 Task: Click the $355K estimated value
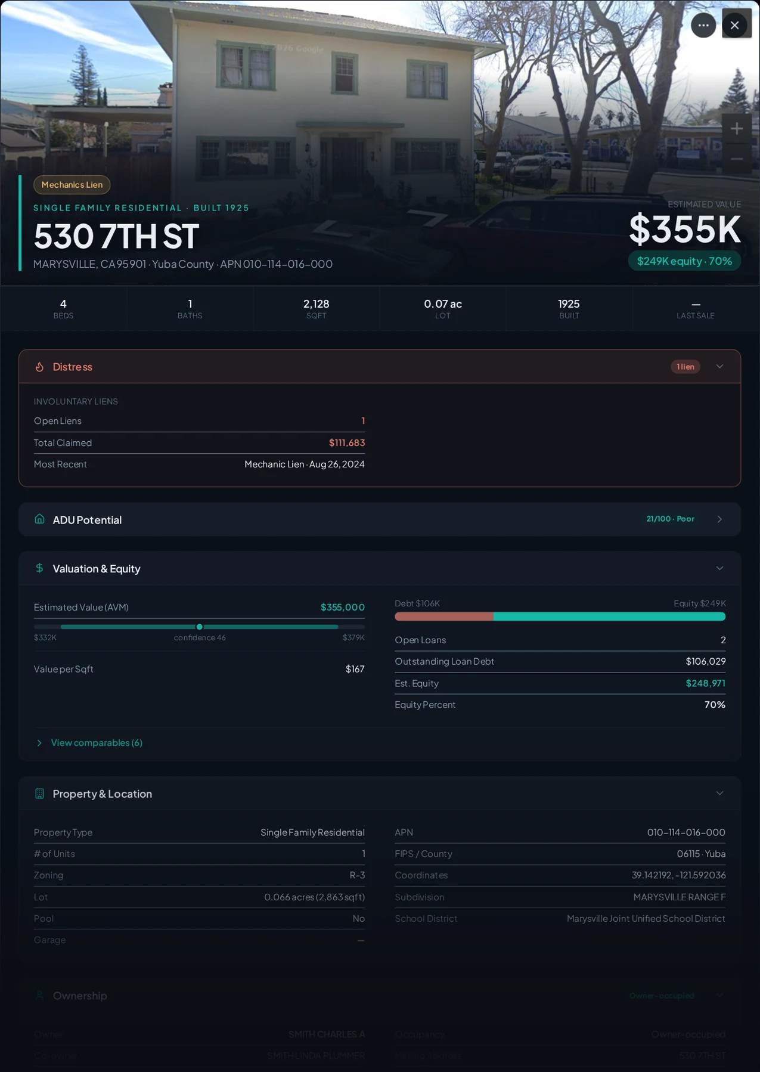[x=685, y=229]
